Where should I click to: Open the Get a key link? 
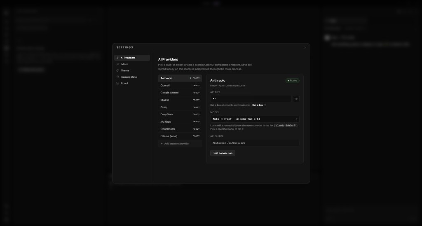coord(259,105)
